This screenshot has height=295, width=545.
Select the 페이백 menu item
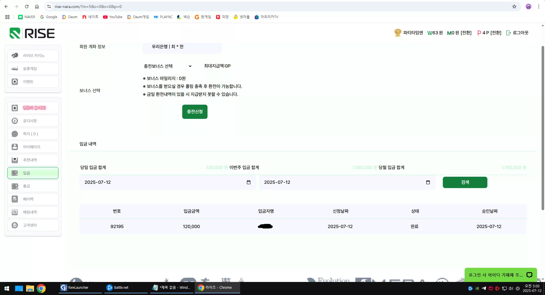tap(33, 199)
